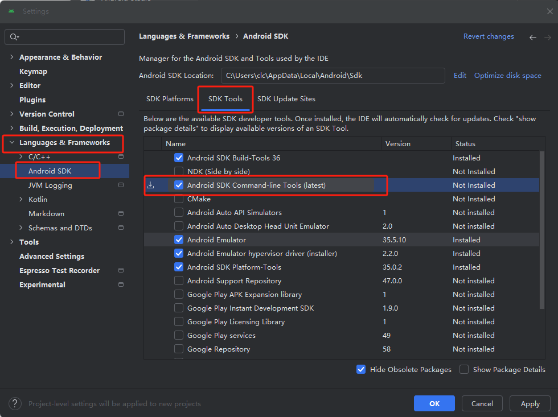This screenshot has height=417, width=558.
Task: Expand the Kotlin tree node
Action: 21,199
